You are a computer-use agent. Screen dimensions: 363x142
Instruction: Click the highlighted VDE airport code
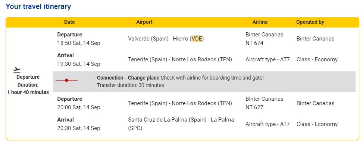coord(197,39)
